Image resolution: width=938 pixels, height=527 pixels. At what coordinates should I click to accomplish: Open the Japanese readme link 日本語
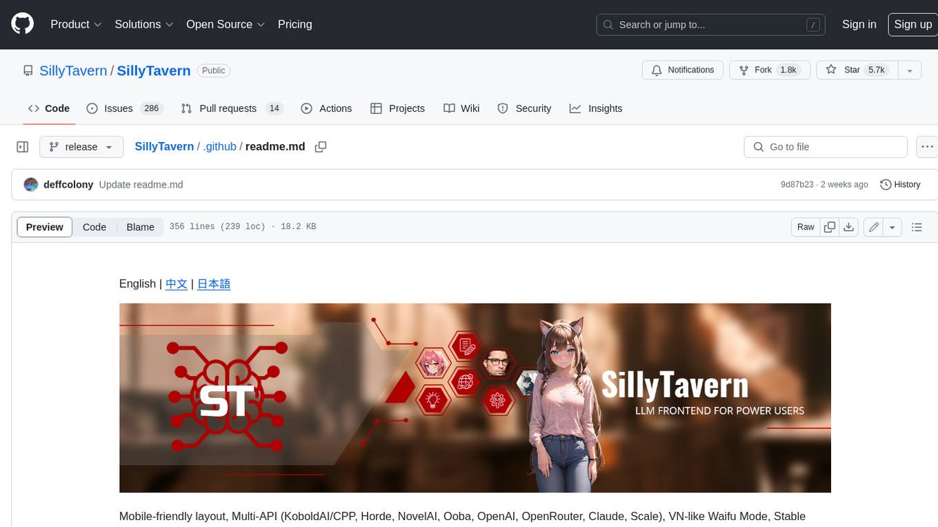[214, 284]
